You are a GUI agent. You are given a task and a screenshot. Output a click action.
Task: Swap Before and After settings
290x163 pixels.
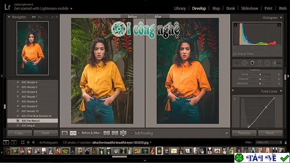click(123, 133)
